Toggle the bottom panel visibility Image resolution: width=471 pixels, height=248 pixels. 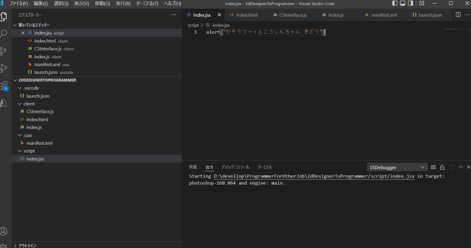[403, 3]
